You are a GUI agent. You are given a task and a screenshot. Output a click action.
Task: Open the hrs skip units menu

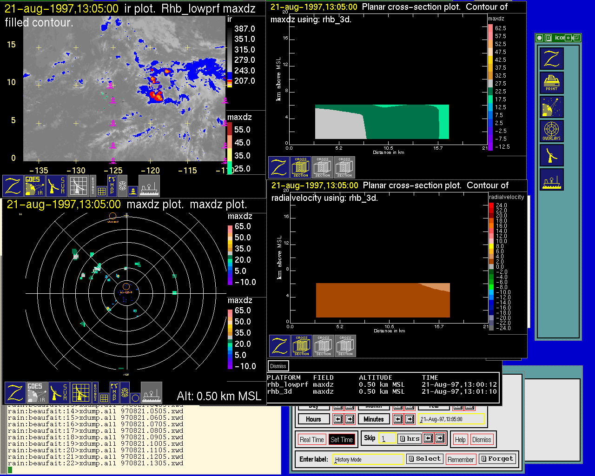pos(410,438)
